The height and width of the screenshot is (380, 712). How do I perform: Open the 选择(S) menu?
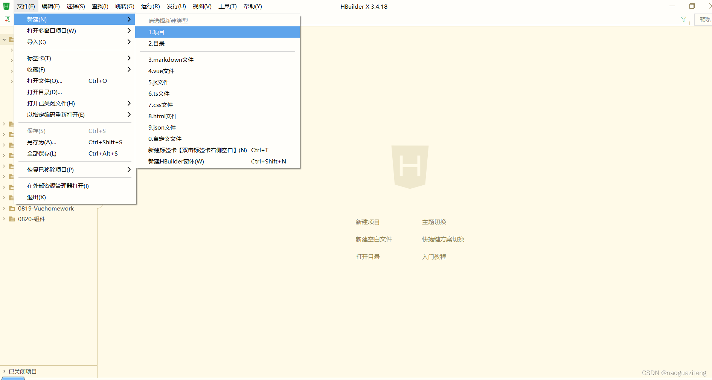[x=76, y=6]
